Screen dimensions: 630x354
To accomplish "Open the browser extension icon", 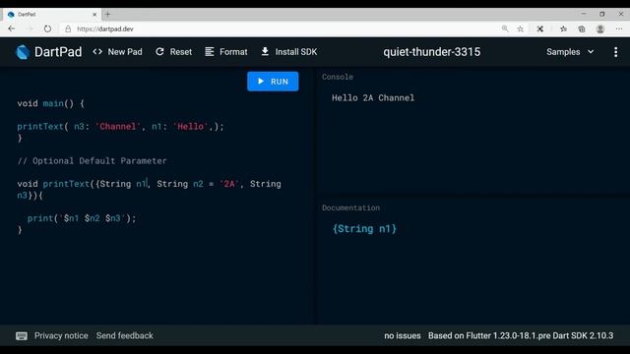I will pos(540,29).
